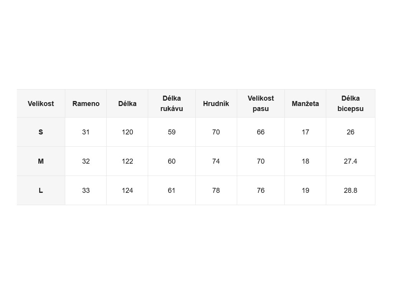Select the waist value 76 cell
393x295 pixels.
pos(261,191)
